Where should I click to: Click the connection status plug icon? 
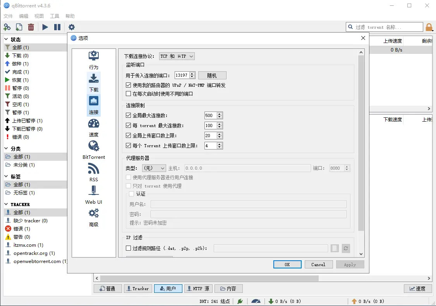(240, 301)
